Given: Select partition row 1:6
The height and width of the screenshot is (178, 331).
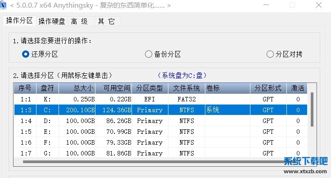Looking at the screenshot, I should (160, 142).
